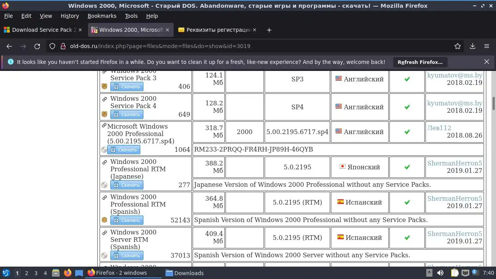Screen dimensions: 496x279
Task: Open the Edit menu
Action: pyautogui.click(x=26, y=16)
